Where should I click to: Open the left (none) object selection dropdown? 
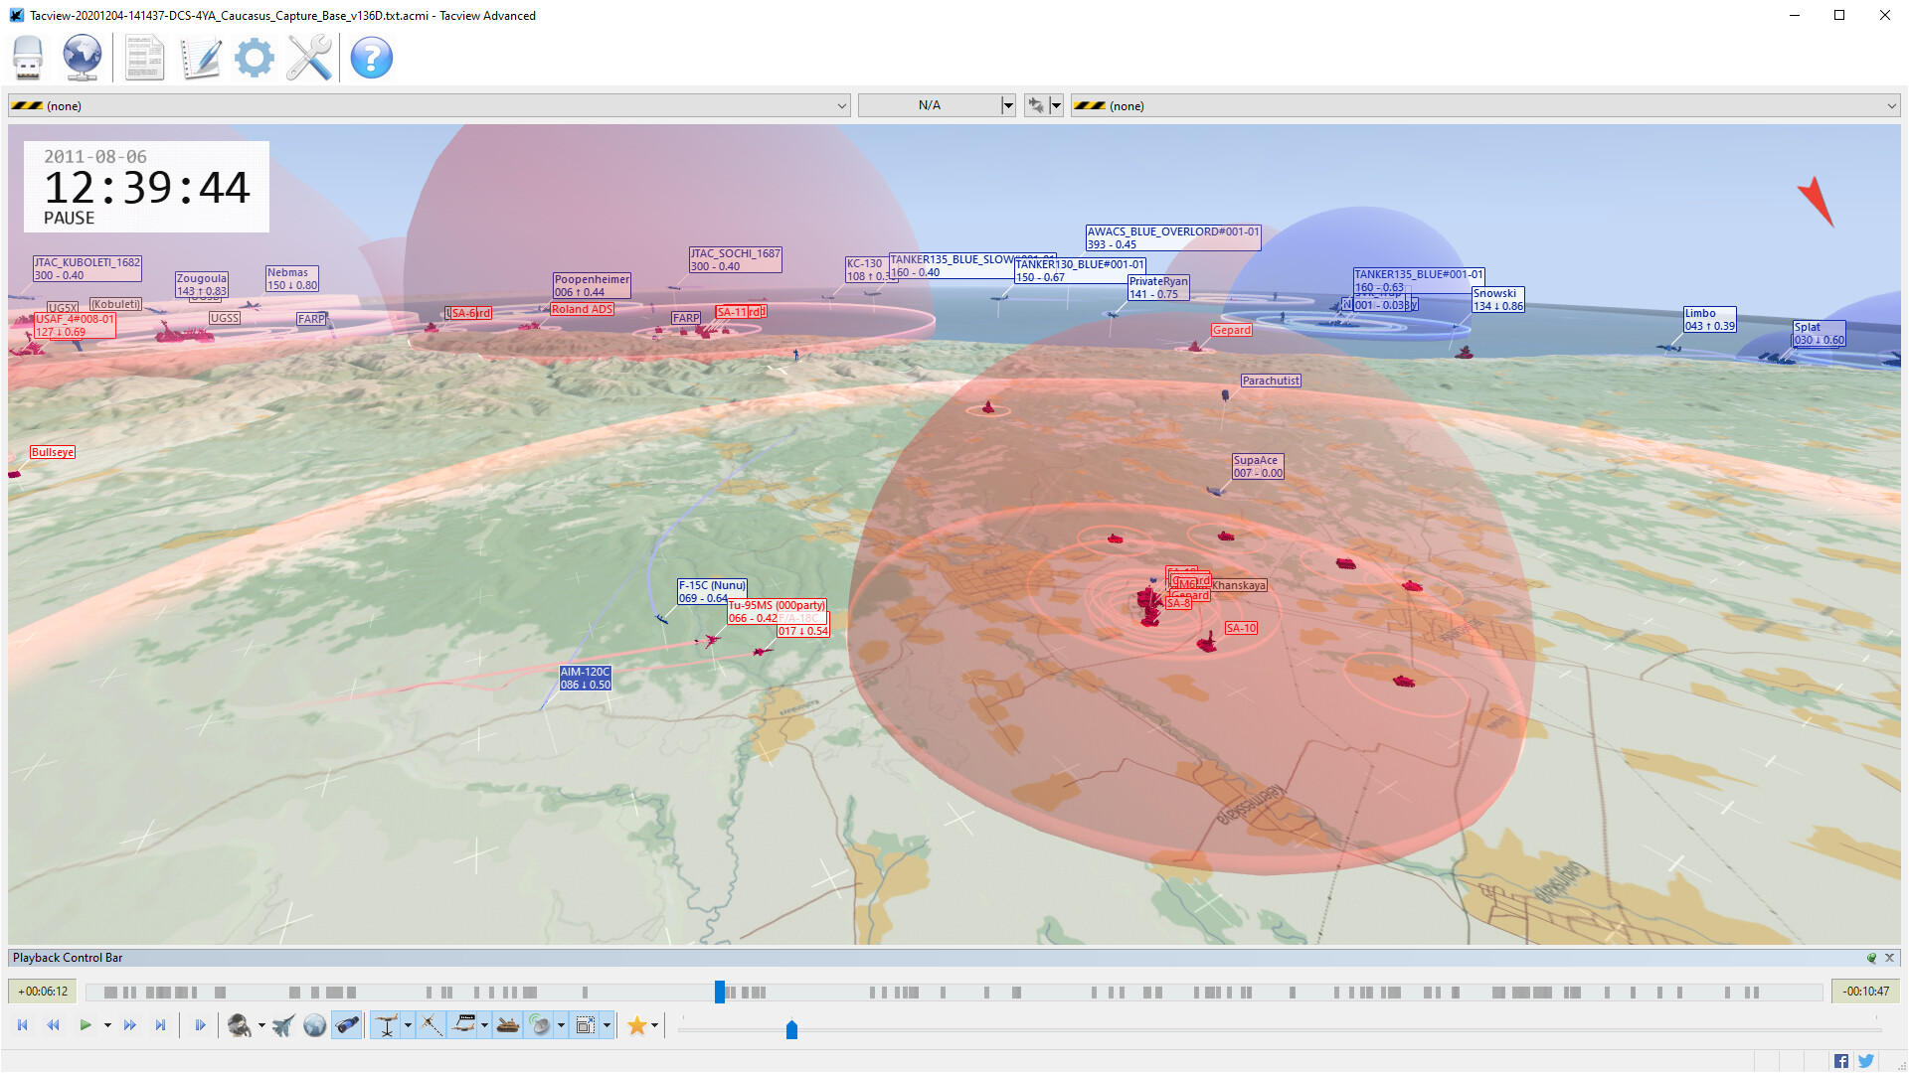(428, 105)
